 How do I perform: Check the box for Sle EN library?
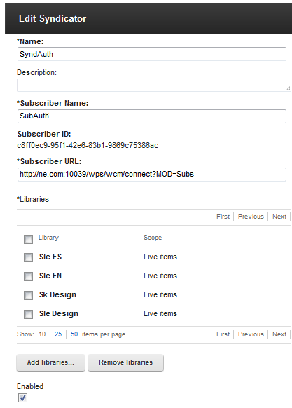click(x=28, y=276)
